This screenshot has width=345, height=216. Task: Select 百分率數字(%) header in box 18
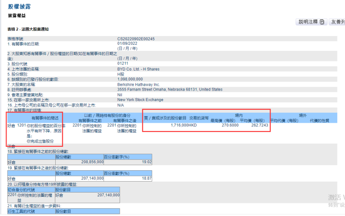click(117, 157)
